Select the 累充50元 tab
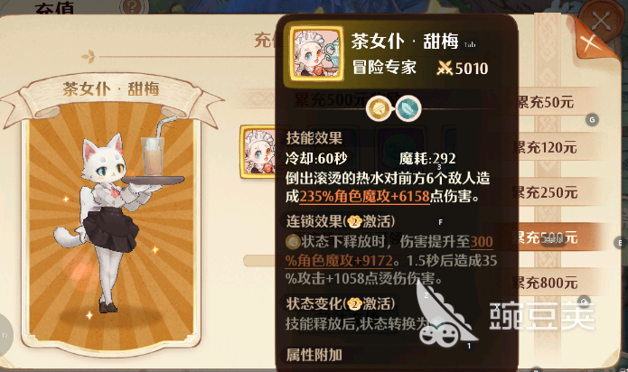628x372 pixels. (x=546, y=102)
